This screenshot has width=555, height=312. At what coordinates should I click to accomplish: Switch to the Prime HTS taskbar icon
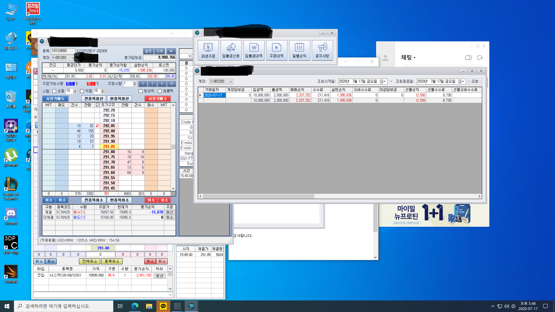pyautogui.click(x=192, y=306)
